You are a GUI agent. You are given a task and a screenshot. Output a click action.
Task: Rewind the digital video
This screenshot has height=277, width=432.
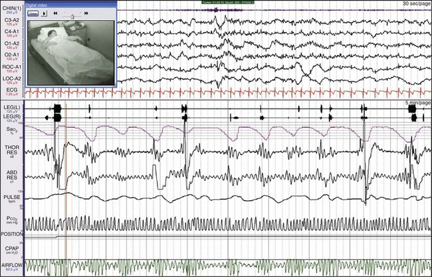pos(55,13)
